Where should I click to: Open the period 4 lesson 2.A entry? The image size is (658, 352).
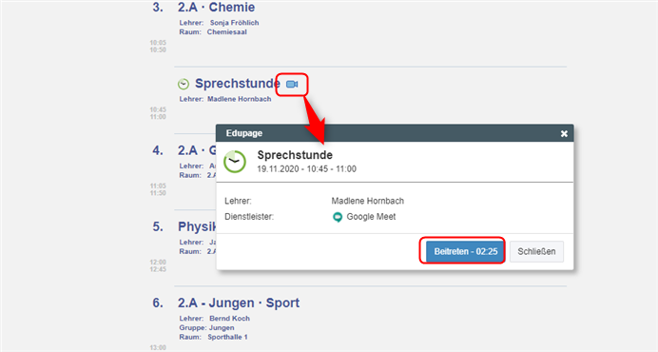point(197,150)
